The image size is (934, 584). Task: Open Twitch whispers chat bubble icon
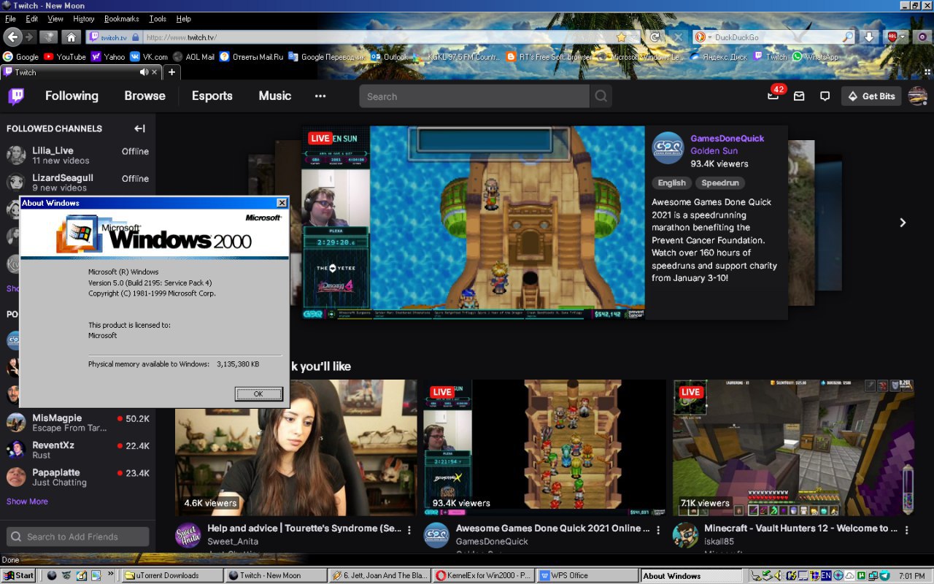pyautogui.click(x=825, y=96)
